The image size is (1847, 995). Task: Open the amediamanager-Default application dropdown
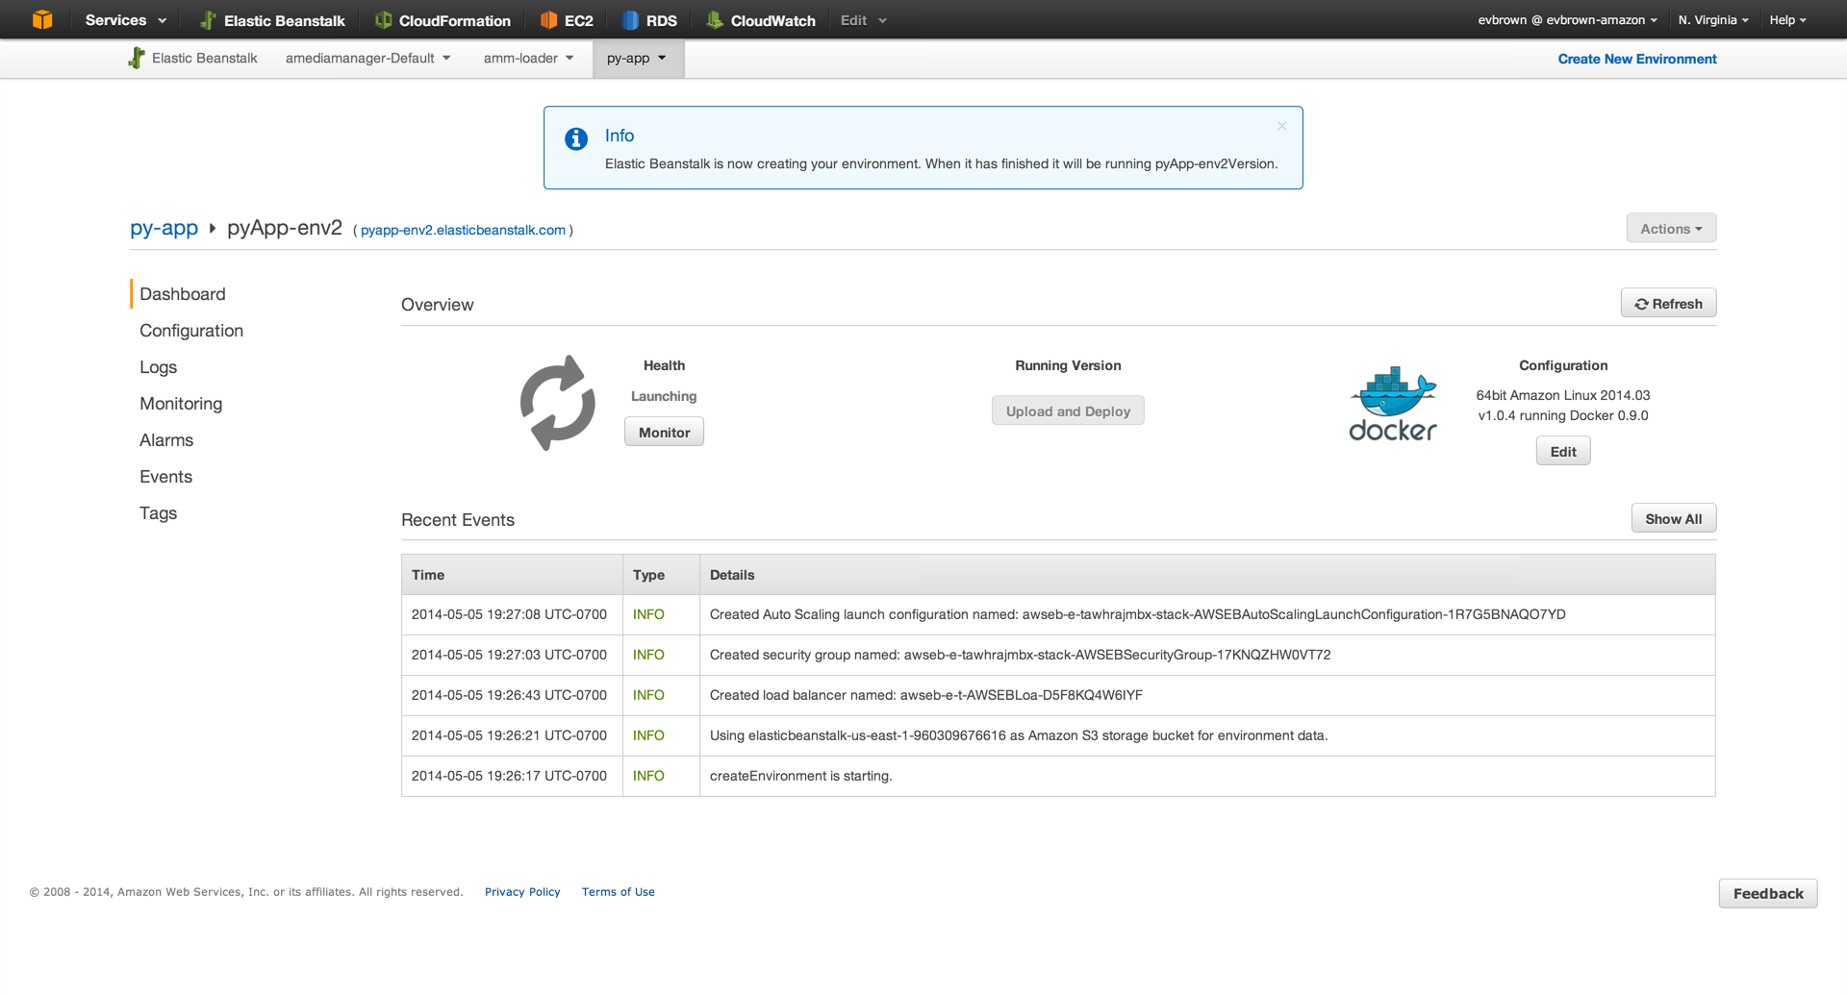[367, 59]
